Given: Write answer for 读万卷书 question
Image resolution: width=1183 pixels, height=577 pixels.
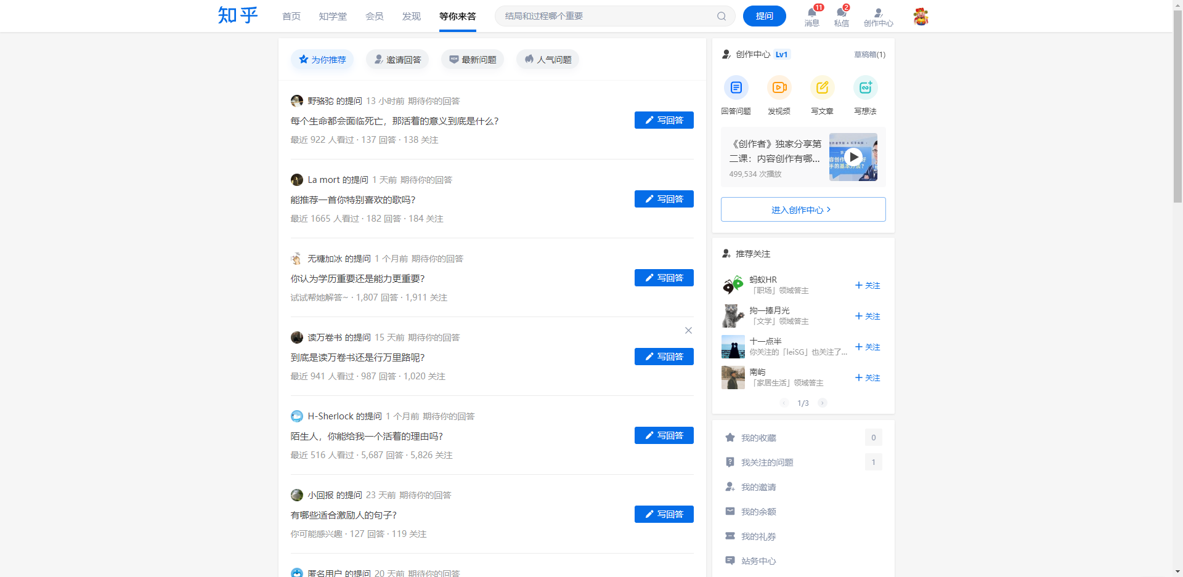Looking at the screenshot, I should pyautogui.click(x=664, y=357).
